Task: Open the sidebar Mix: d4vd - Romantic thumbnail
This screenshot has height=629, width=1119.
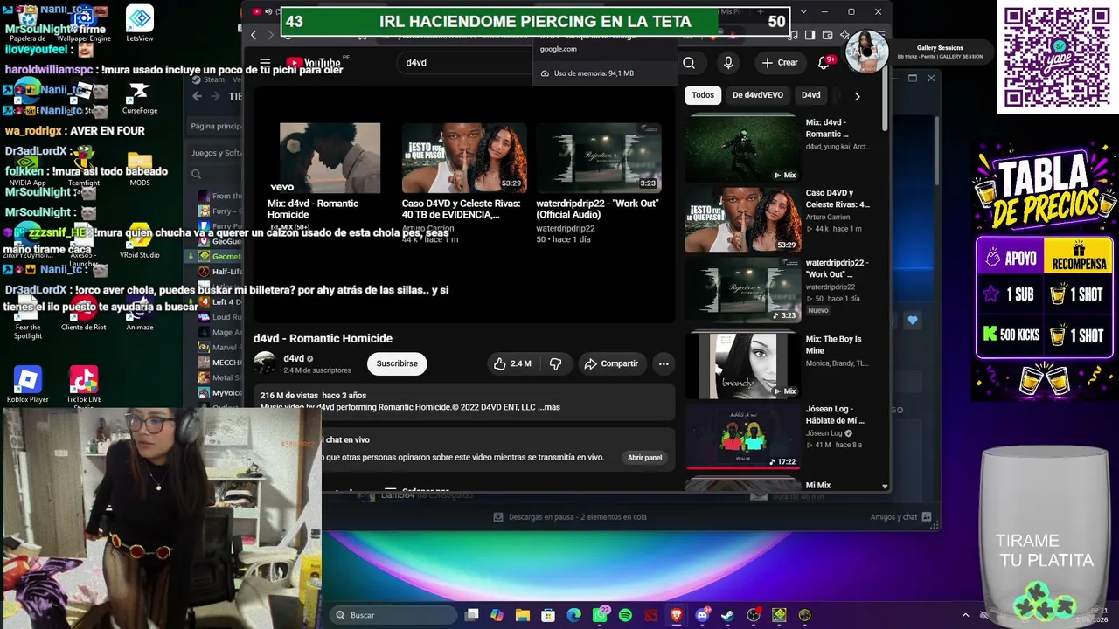Action: point(742,149)
